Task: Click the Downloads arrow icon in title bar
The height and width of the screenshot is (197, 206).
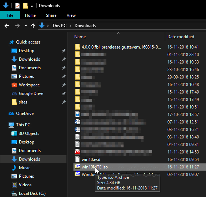Action: [6, 6]
